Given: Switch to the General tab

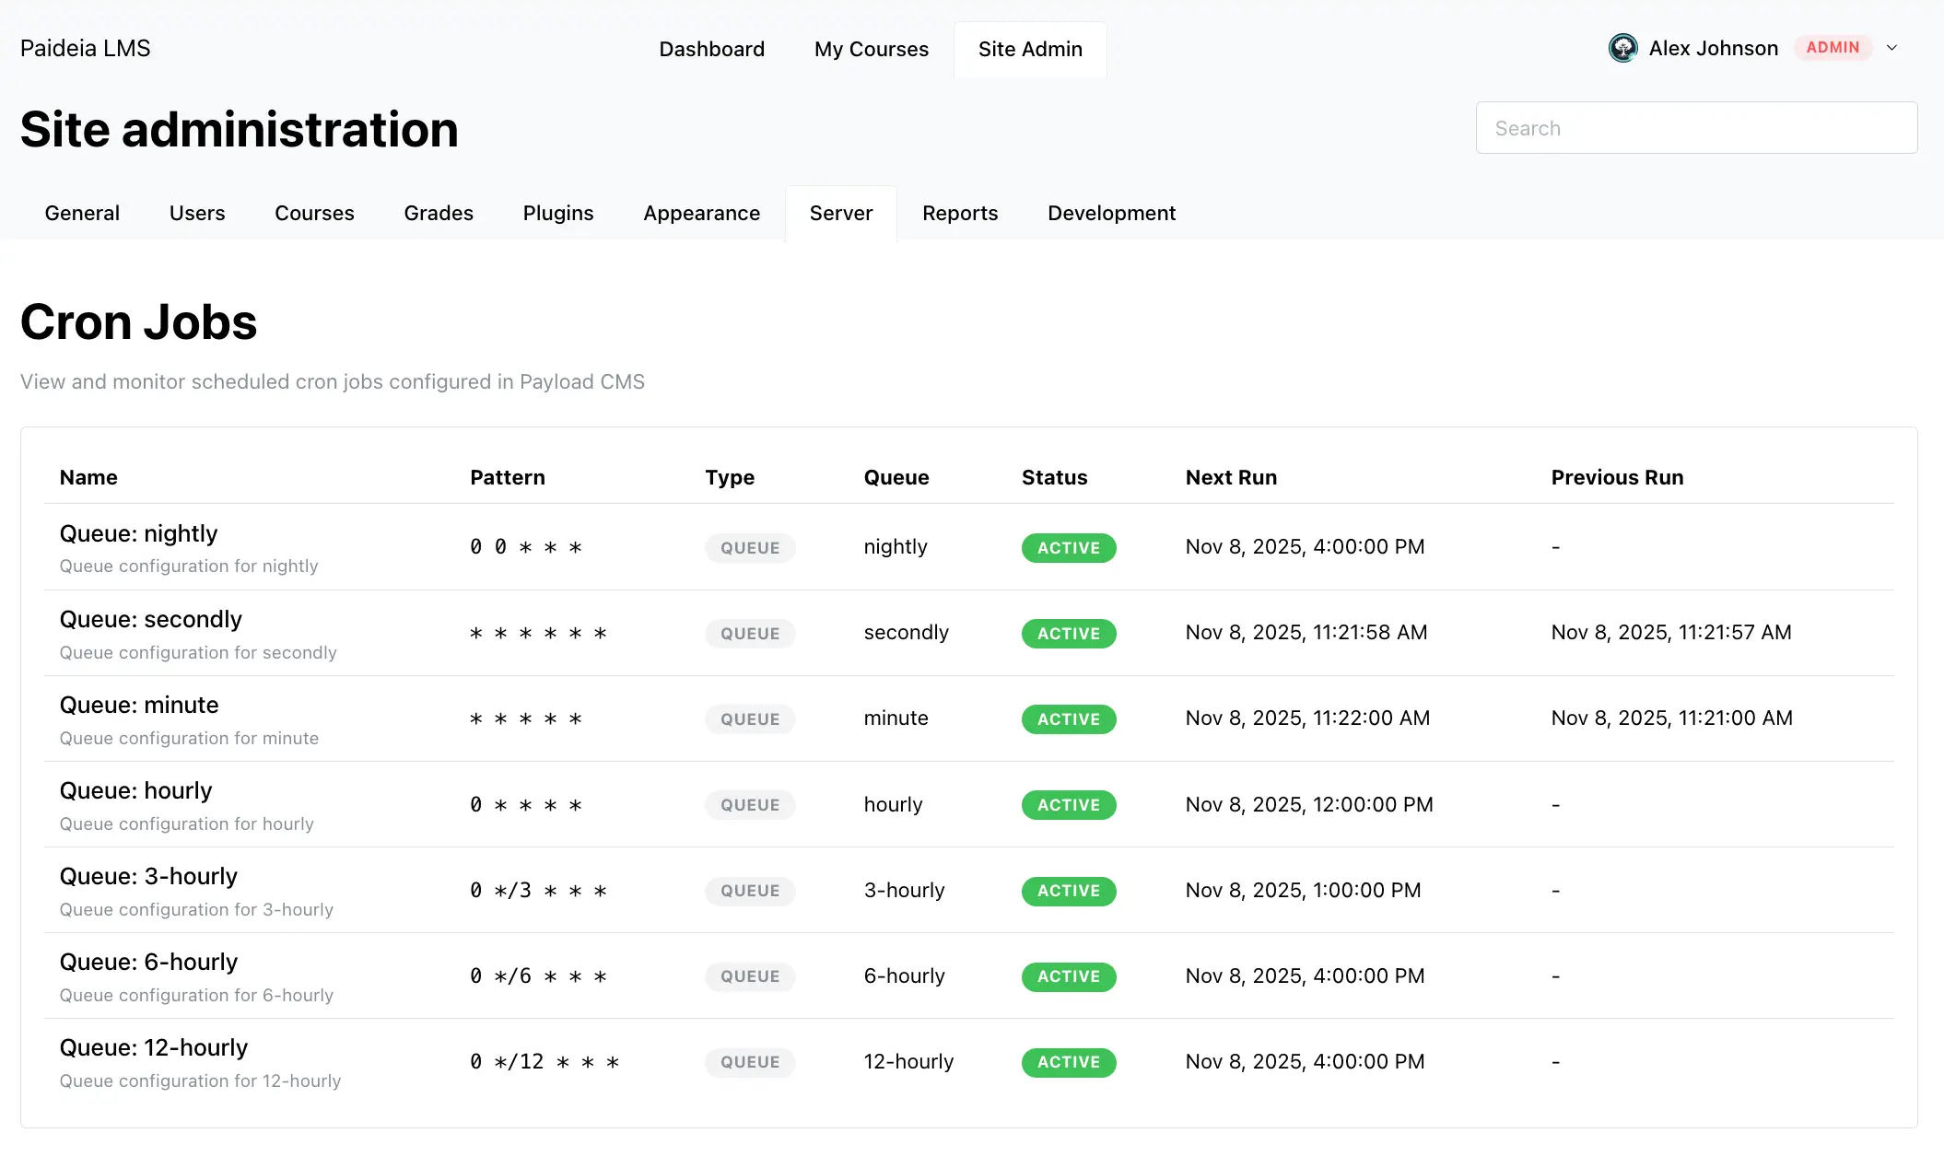Looking at the screenshot, I should [x=82, y=213].
